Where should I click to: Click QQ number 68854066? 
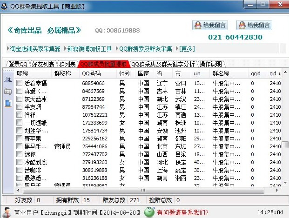pos(93,83)
